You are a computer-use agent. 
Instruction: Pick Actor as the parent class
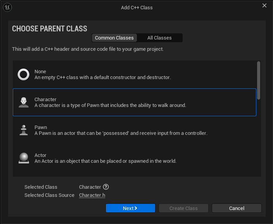(x=136, y=158)
